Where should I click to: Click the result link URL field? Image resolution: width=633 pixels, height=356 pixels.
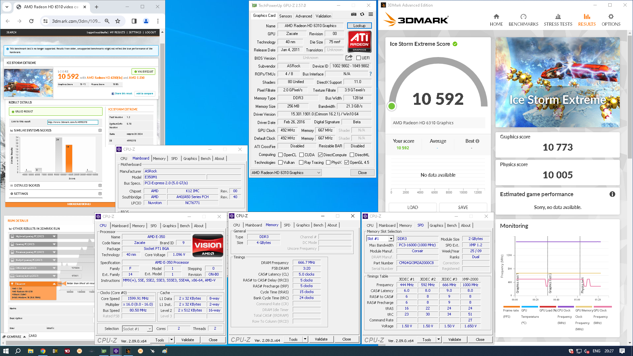[73, 122]
